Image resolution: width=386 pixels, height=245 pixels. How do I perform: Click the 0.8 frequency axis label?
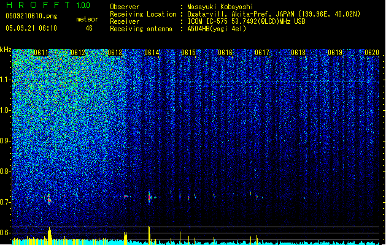pos(6,171)
